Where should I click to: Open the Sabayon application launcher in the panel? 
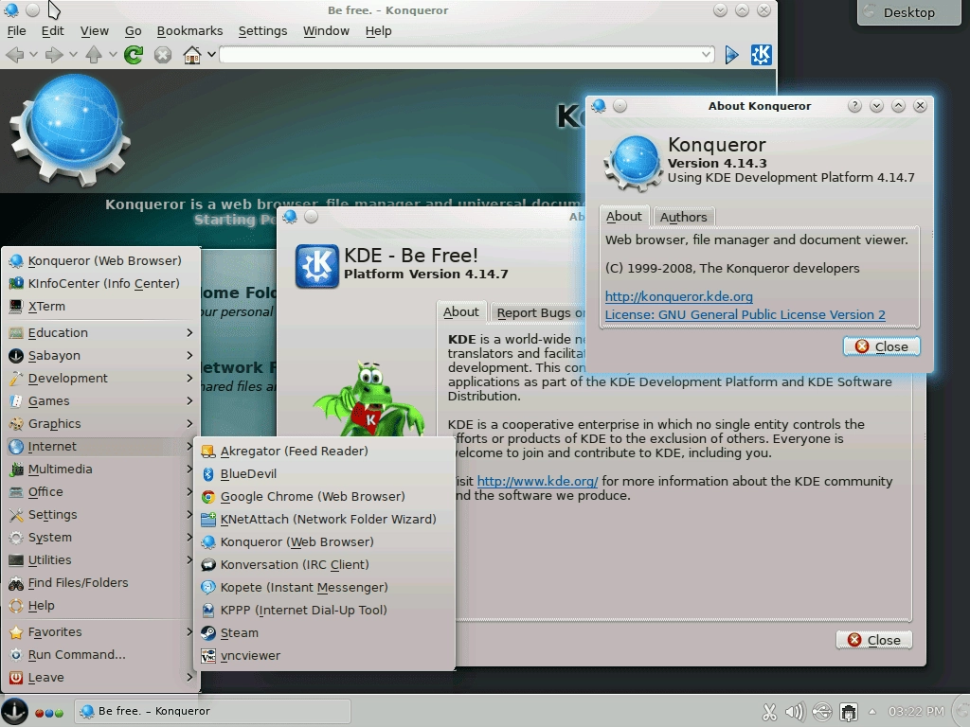pos(13,711)
